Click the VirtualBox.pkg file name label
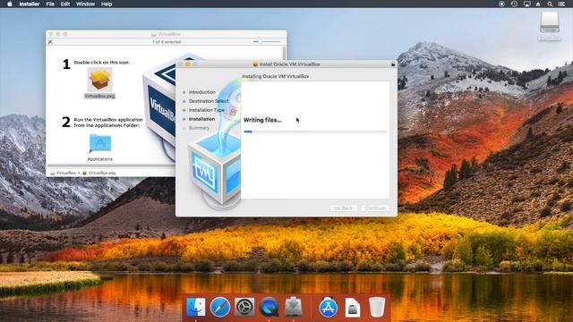573x322 pixels. pos(99,96)
